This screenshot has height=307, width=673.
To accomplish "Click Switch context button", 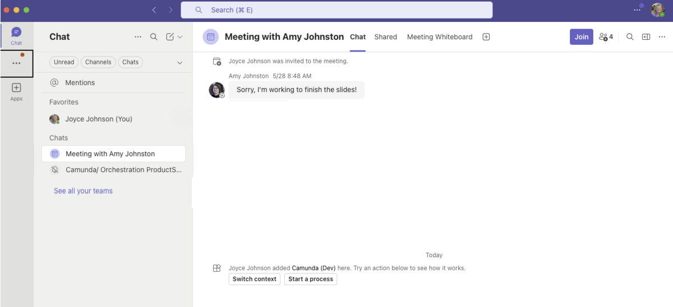I will pos(255,279).
